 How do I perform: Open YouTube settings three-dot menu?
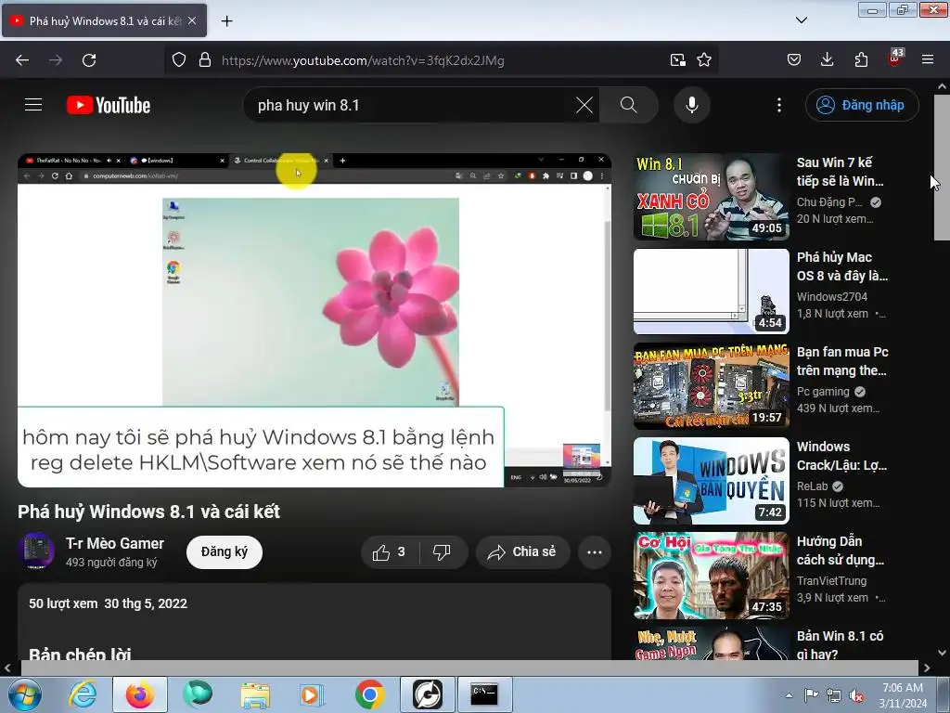(779, 105)
